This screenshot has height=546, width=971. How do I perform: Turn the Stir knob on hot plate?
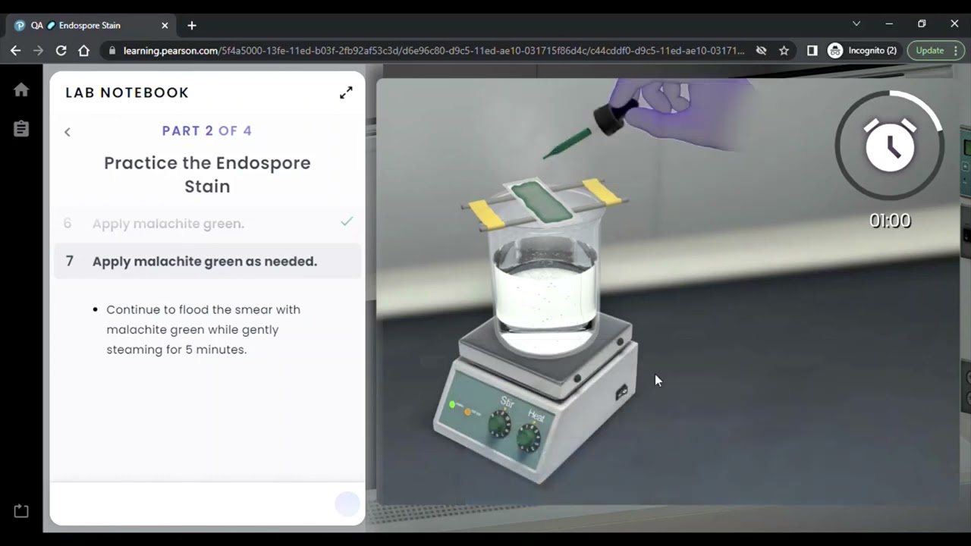point(499,424)
